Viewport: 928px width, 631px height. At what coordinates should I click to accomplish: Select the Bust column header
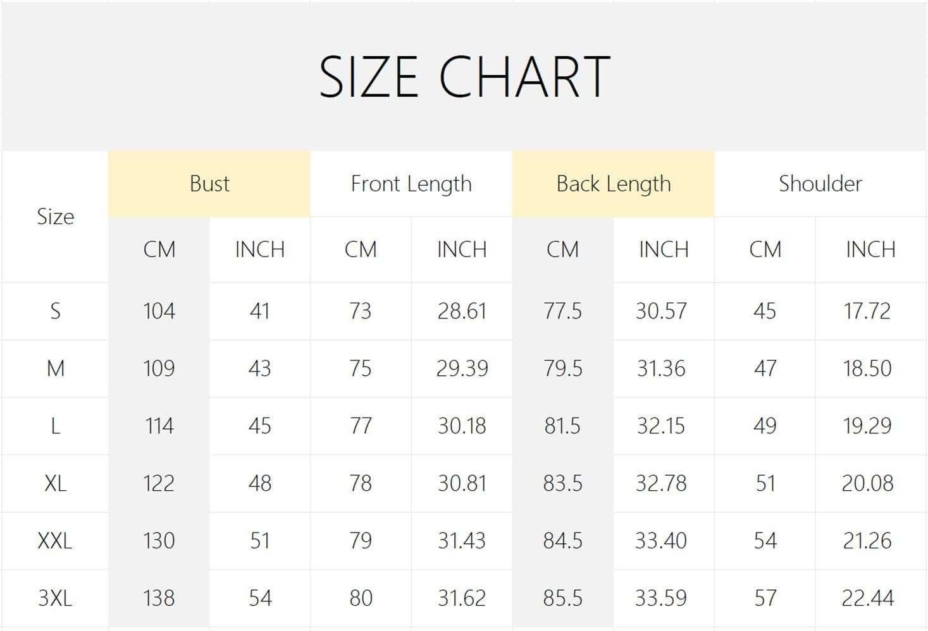tap(209, 184)
